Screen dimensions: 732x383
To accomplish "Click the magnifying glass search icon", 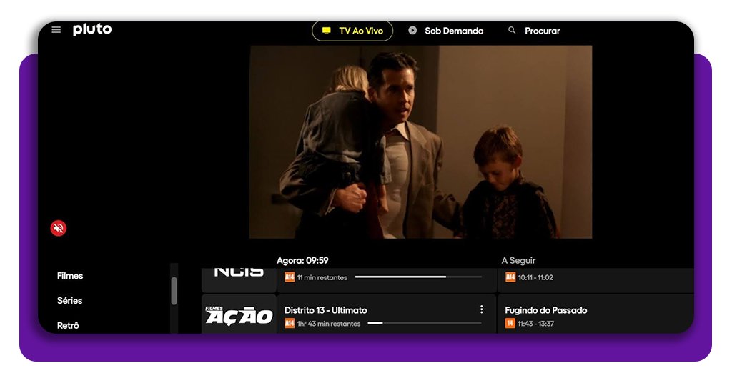I will coord(512,30).
